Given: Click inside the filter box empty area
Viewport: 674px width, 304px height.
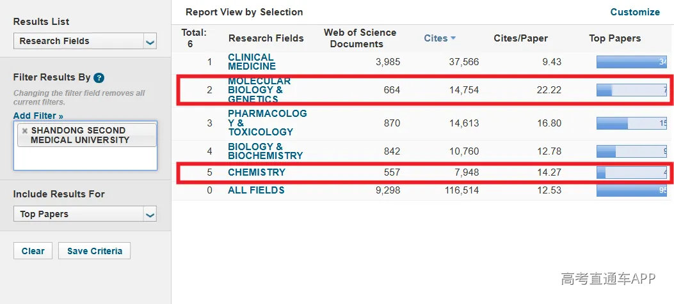Looking at the screenshot, I should click(85, 158).
